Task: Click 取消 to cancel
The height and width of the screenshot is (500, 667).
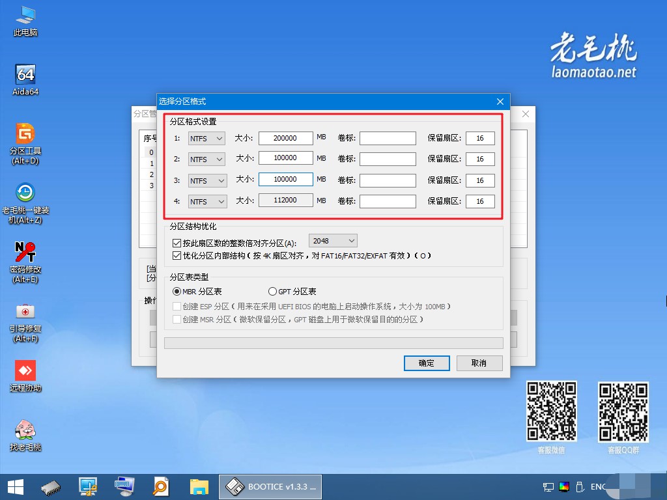Action: click(479, 363)
